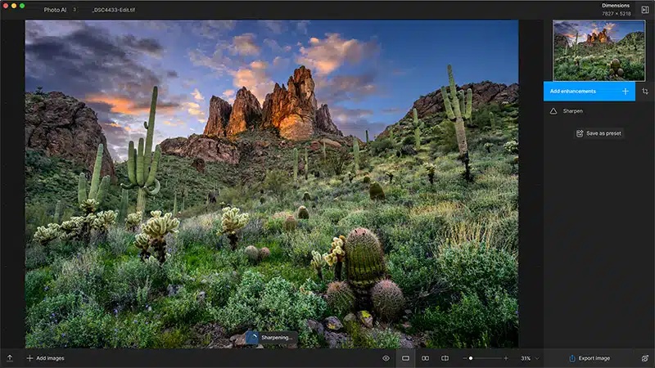Click the zoom in plus icon
This screenshot has height=368, width=655.
[x=506, y=358]
